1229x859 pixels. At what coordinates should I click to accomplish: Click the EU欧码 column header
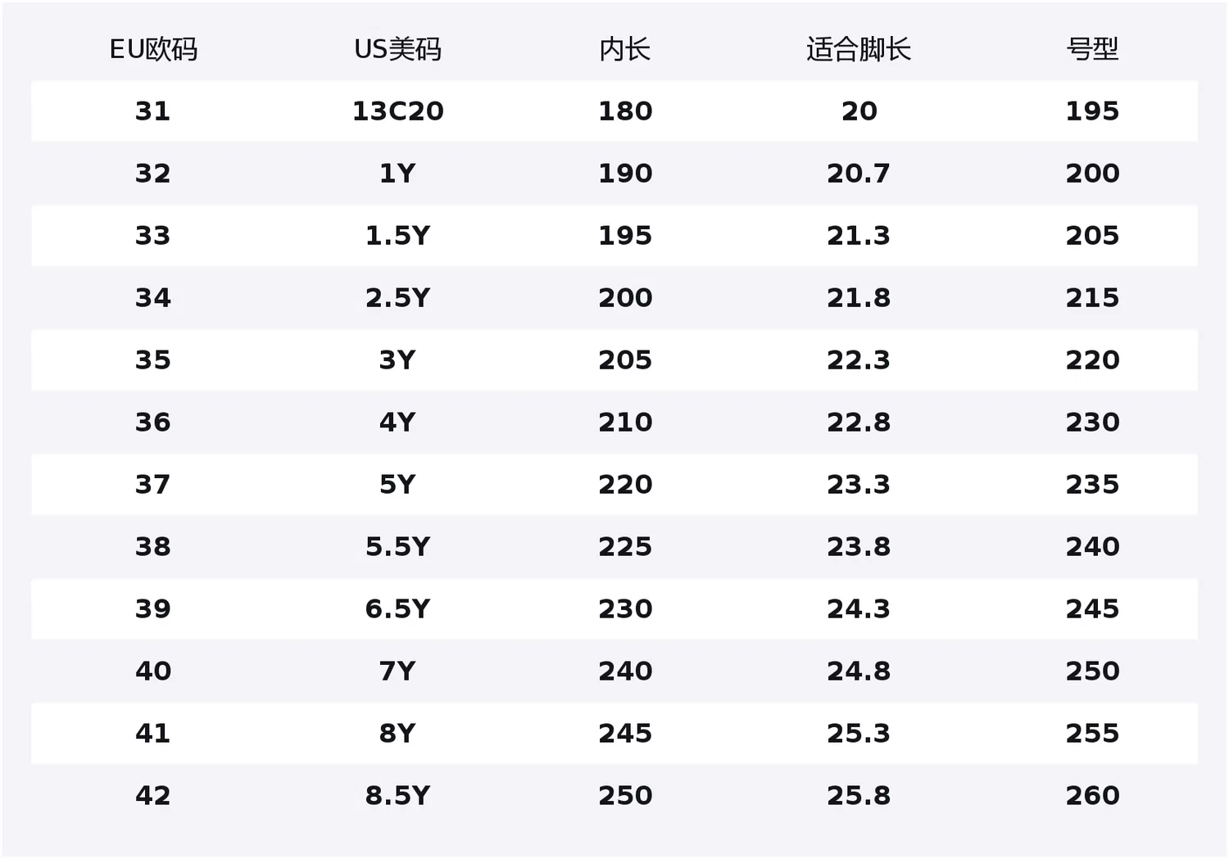pyautogui.click(x=153, y=49)
